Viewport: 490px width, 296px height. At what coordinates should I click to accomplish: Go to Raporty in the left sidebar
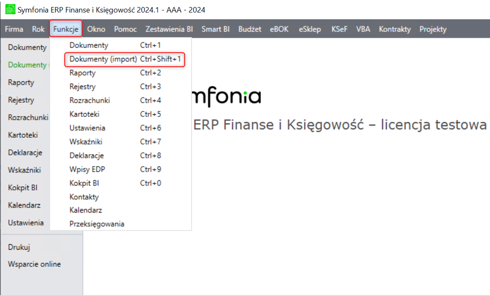21,83
